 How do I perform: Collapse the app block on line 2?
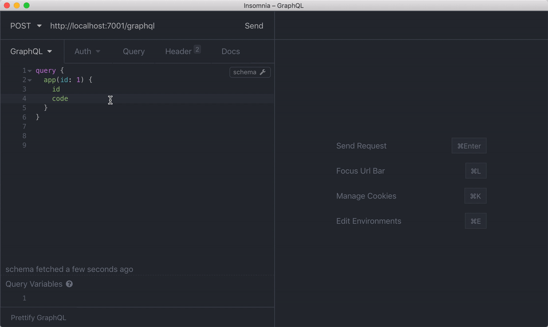[30, 80]
